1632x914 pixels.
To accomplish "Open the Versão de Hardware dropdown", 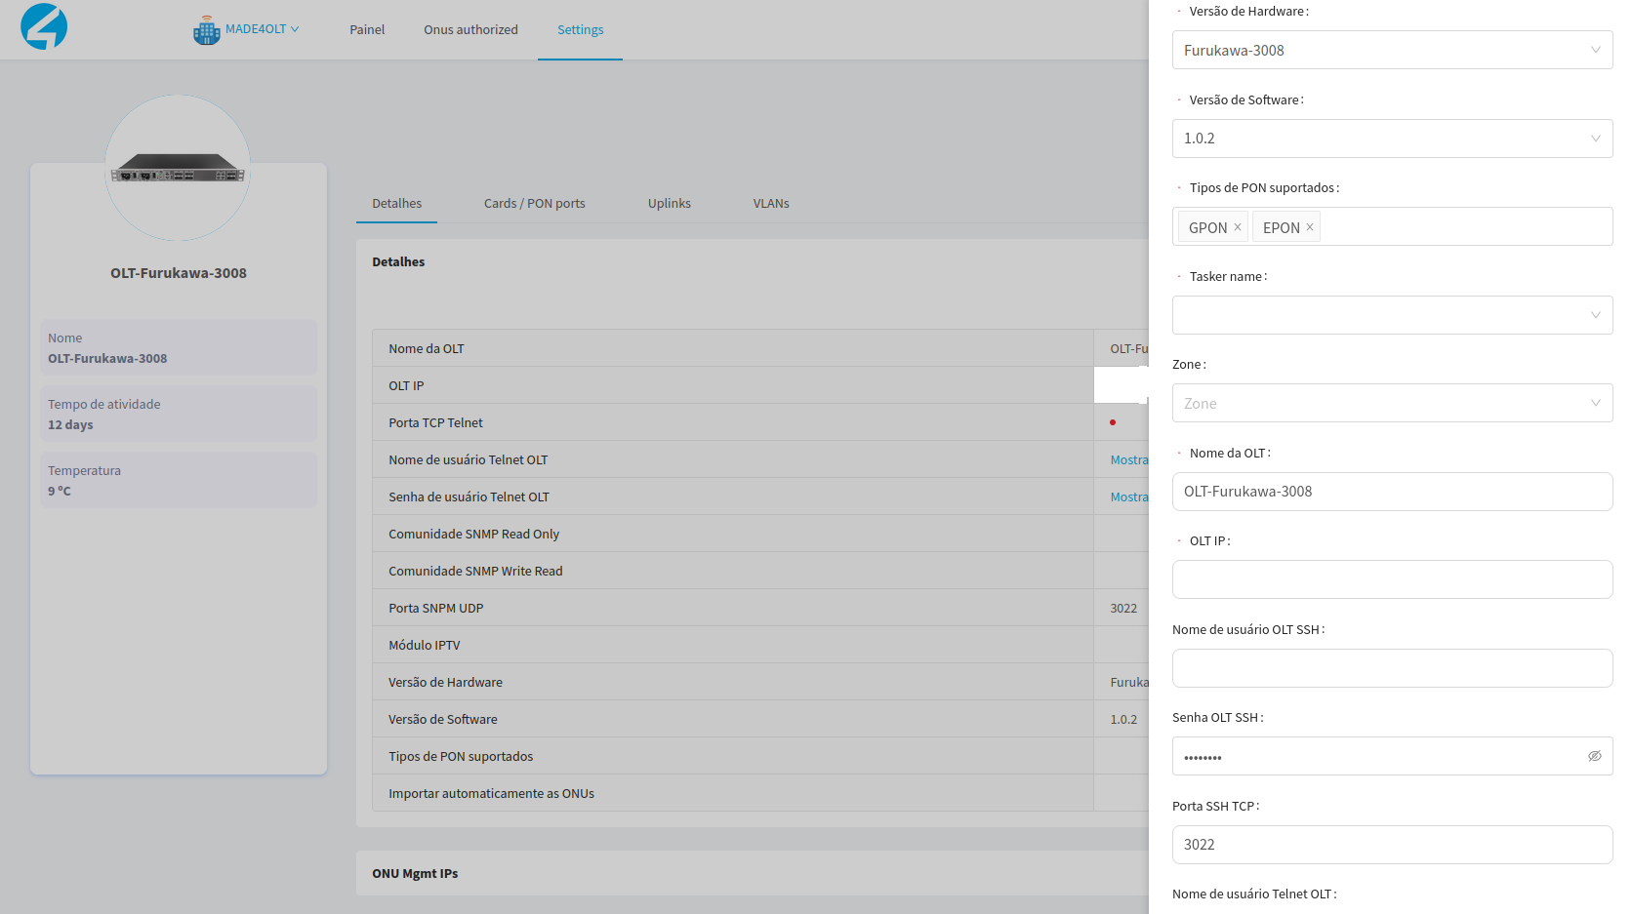I will pyautogui.click(x=1391, y=50).
